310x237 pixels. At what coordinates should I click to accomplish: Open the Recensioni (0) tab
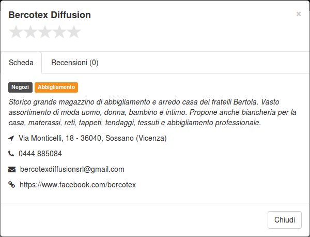click(x=75, y=63)
